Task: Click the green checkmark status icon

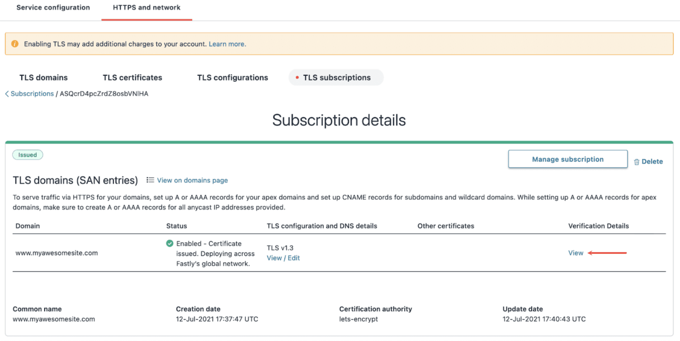Action: tap(170, 243)
